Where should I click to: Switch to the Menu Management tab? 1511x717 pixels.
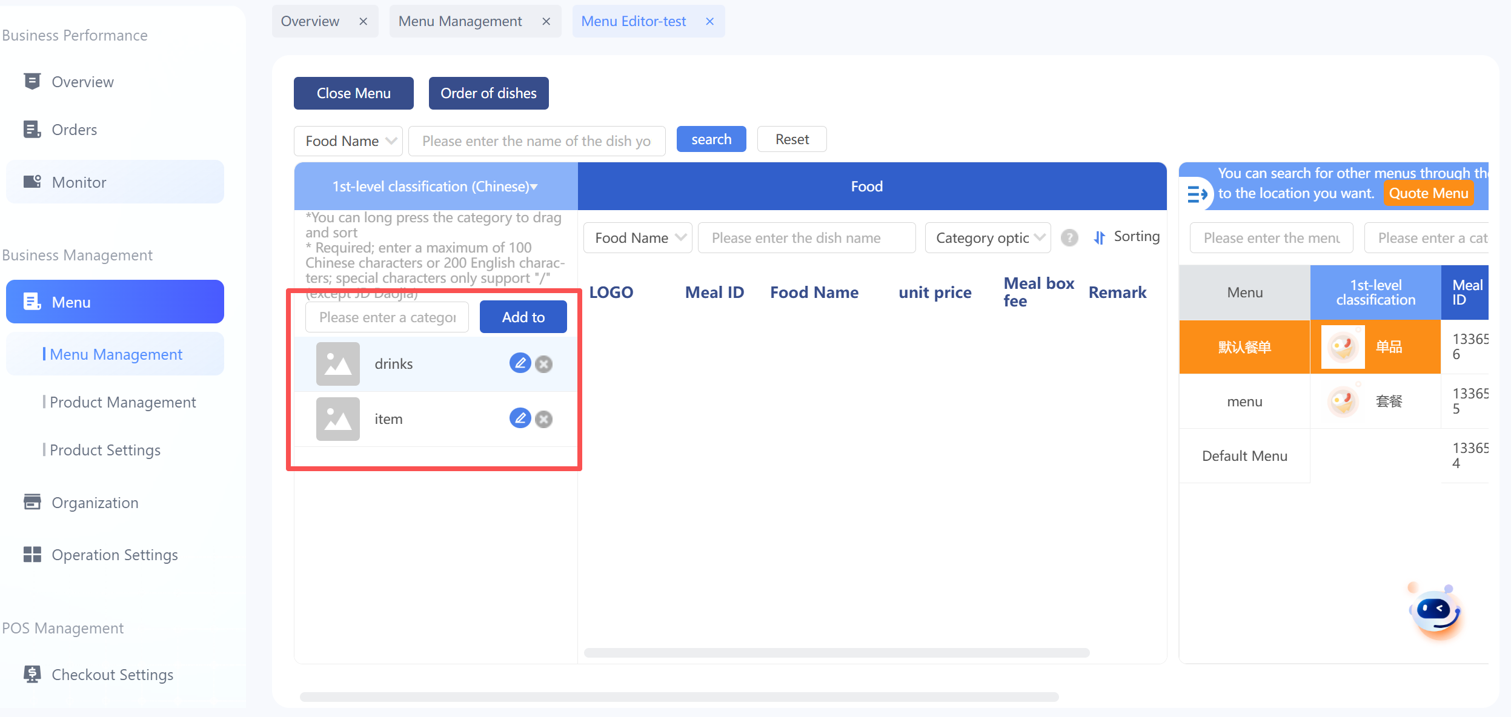point(460,21)
